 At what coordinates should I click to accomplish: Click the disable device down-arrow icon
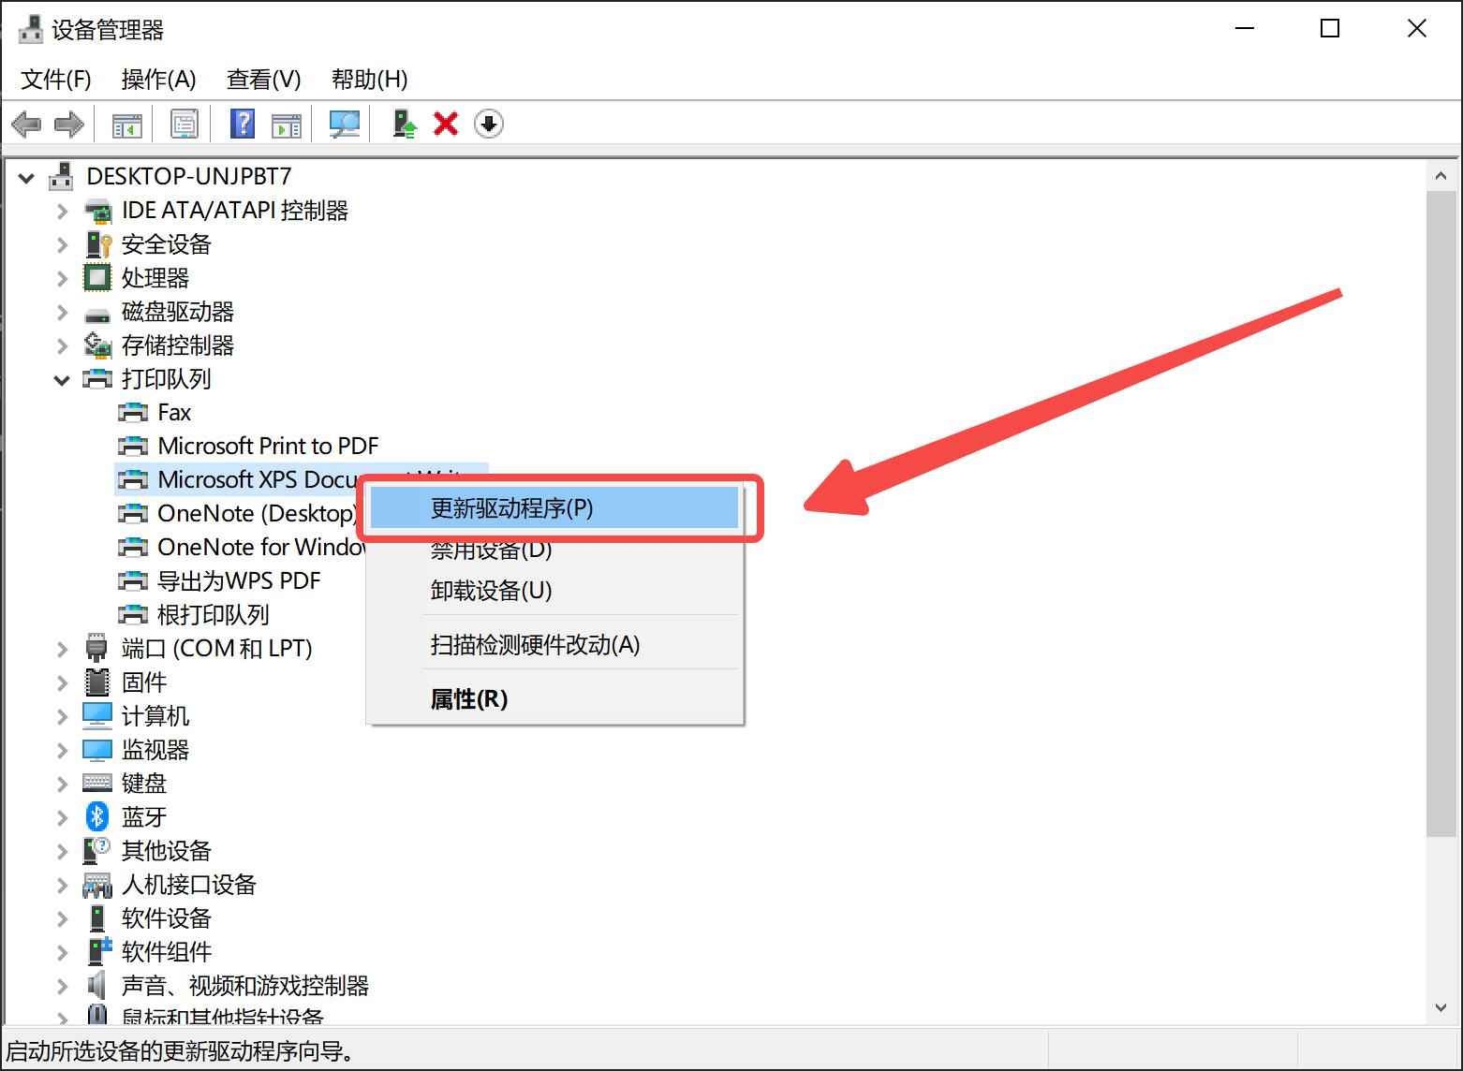coord(488,124)
